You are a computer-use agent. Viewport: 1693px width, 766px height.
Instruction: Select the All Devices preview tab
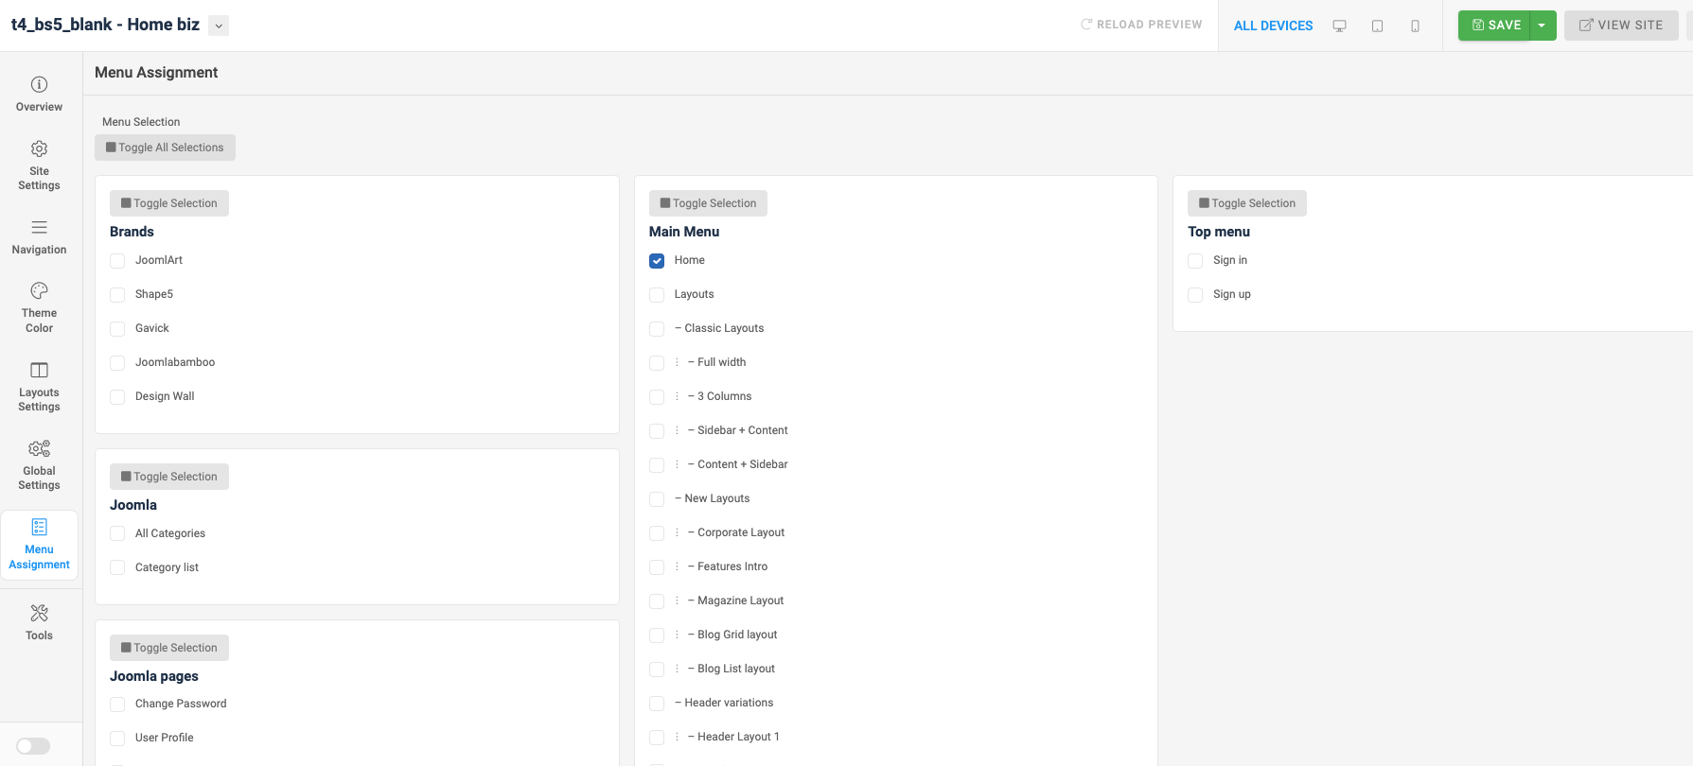click(1273, 26)
